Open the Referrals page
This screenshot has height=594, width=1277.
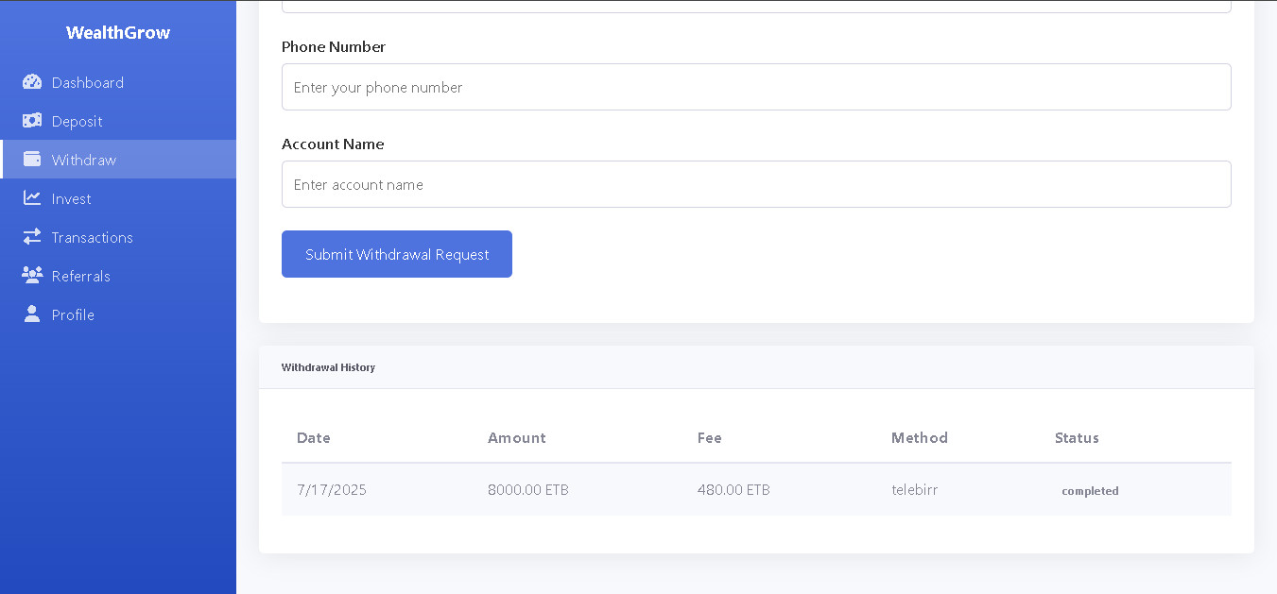coord(118,276)
